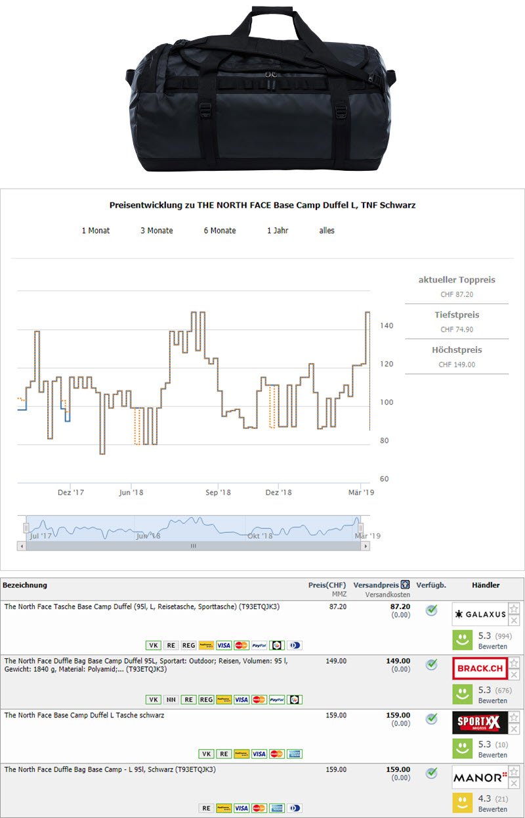Open the Brack.ch shop logo
The height and width of the screenshot is (818, 525).
[x=480, y=668]
